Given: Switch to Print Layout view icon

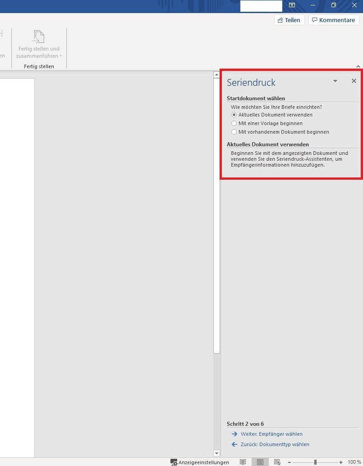Looking at the screenshot, I should (x=260, y=462).
